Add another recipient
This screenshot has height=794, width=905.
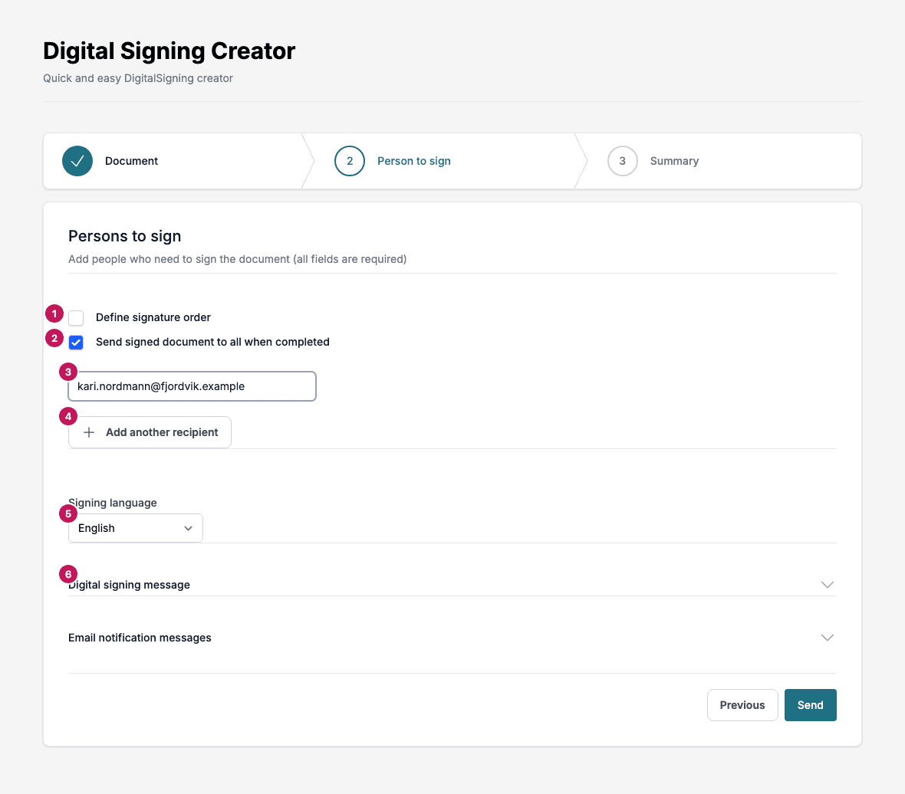(x=150, y=432)
